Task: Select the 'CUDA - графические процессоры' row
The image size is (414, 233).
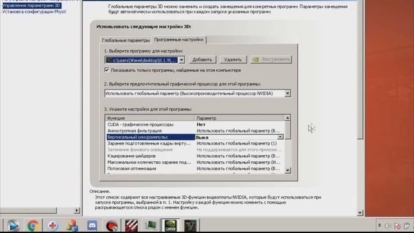Action: pos(195,124)
